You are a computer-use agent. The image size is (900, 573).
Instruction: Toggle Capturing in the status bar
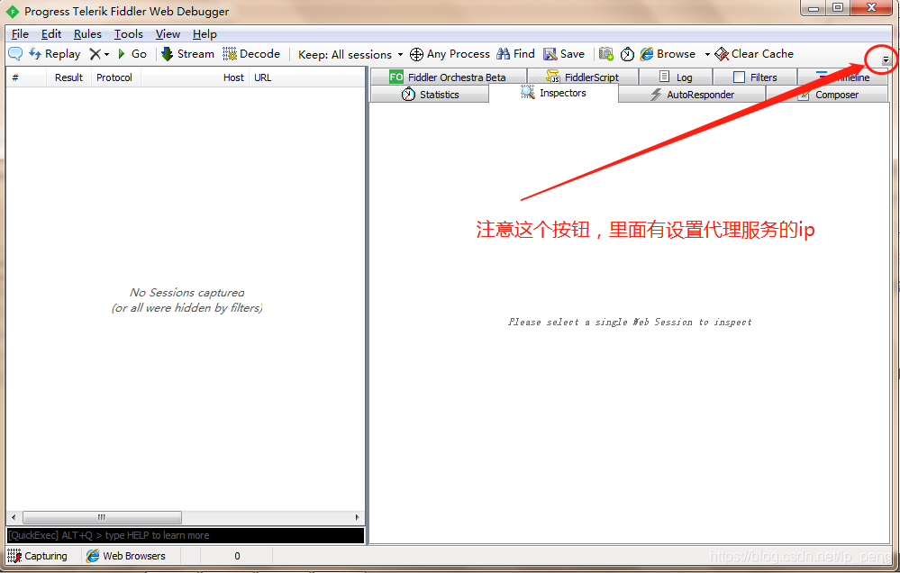point(37,556)
